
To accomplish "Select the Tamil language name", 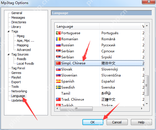I will pyautogui.click(x=66, y=93).
